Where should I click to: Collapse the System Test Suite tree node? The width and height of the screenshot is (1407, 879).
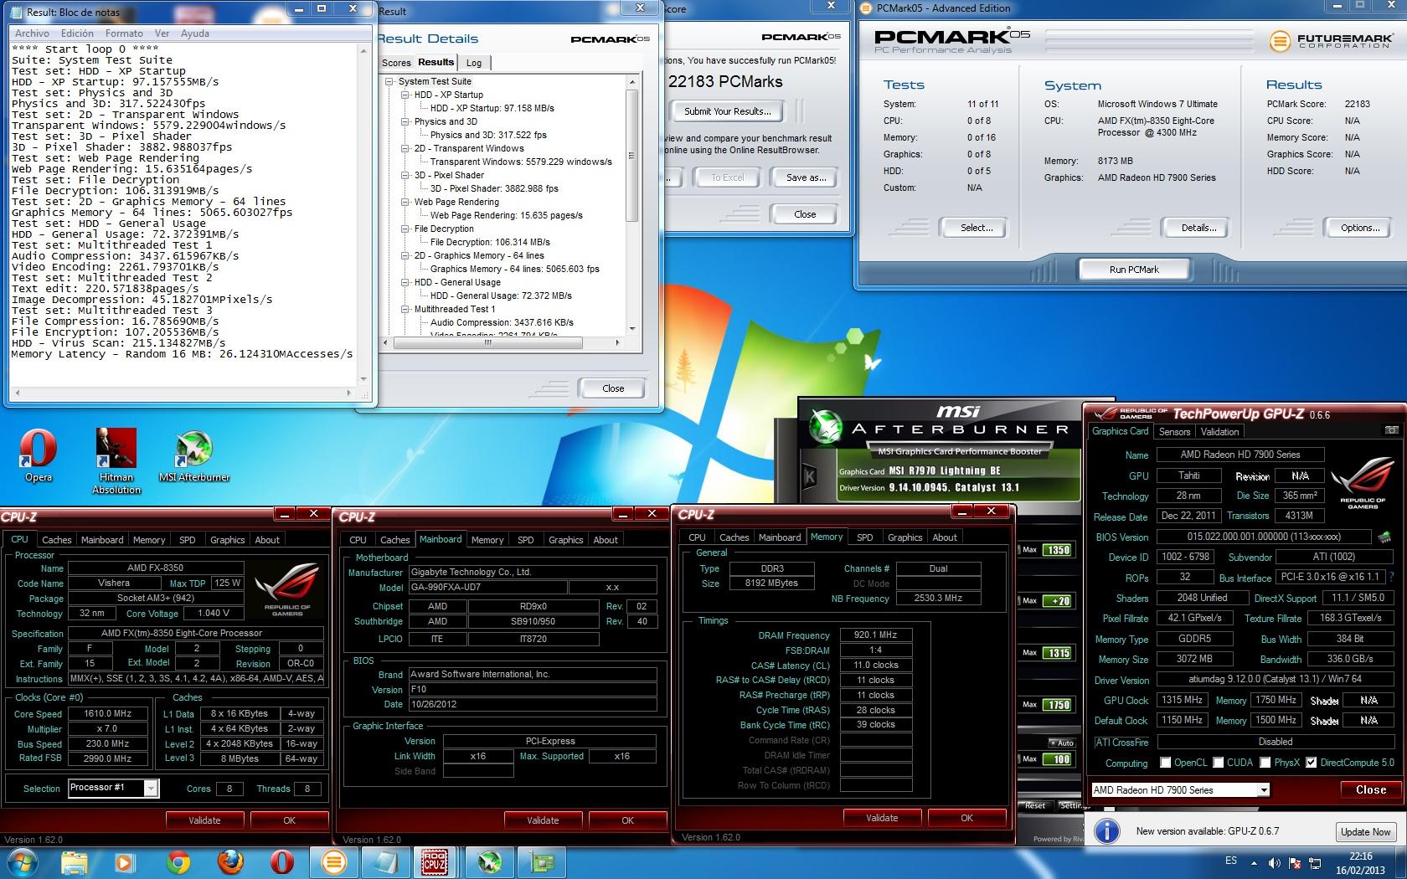389,81
